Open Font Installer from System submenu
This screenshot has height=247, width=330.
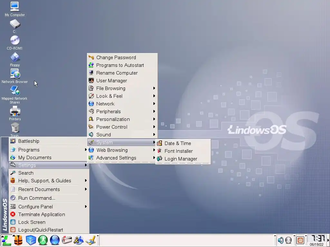click(x=183, y=151)
